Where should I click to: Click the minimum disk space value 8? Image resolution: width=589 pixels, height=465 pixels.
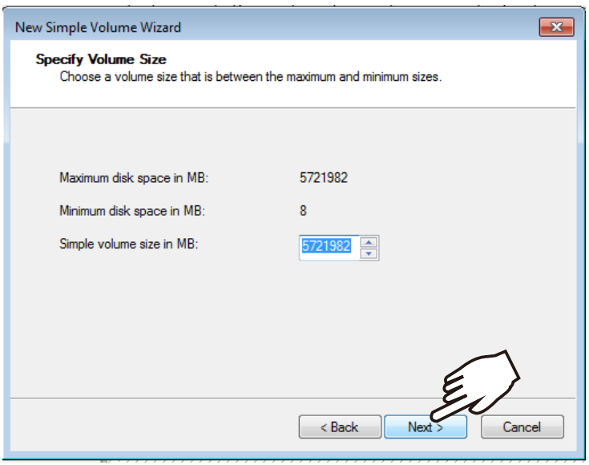[x=303, y=211]
